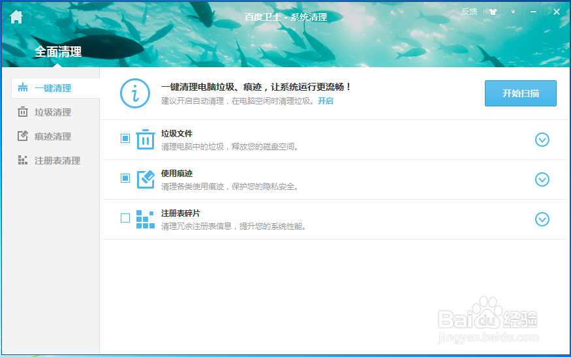Click the 开启 auto-clean link
Screen dimensions: 571x357
point(325,101)
